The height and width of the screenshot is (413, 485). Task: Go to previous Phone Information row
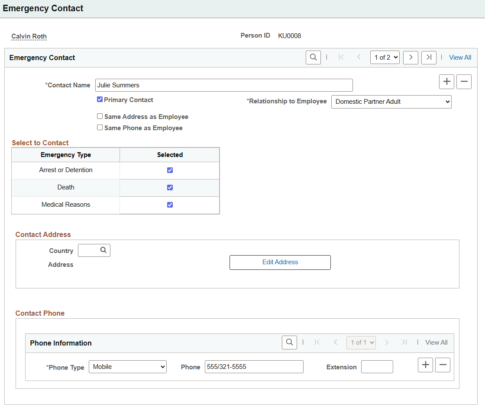point(335,342)
